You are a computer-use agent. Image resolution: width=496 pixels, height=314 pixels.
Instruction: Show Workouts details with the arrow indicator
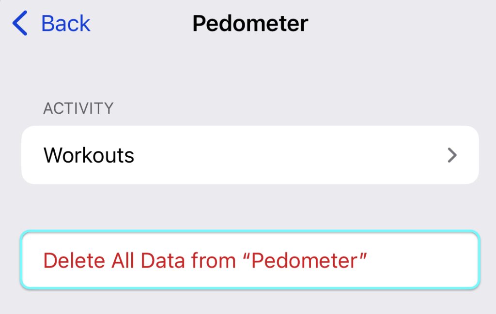tap(452, 155)
